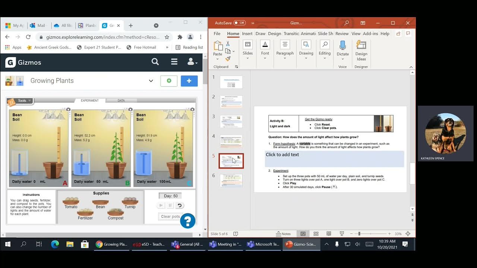The height and width of the screenshot is (268, 477).
Task: Select the EXPERIMENT tab in Gizmo
Action: point(90,100)
